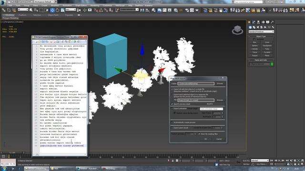Toggle the Percent Snap button

pos(106,10)
